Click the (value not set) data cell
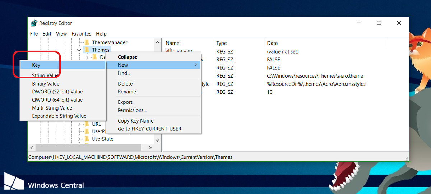The height and width of the screenshot is (194, 431). pos(283,51)
